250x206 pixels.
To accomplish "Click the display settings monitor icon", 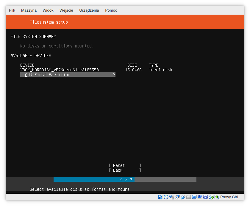I will coord(194,197).
